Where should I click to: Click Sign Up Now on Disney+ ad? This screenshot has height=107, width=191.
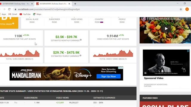pos(109,76)
